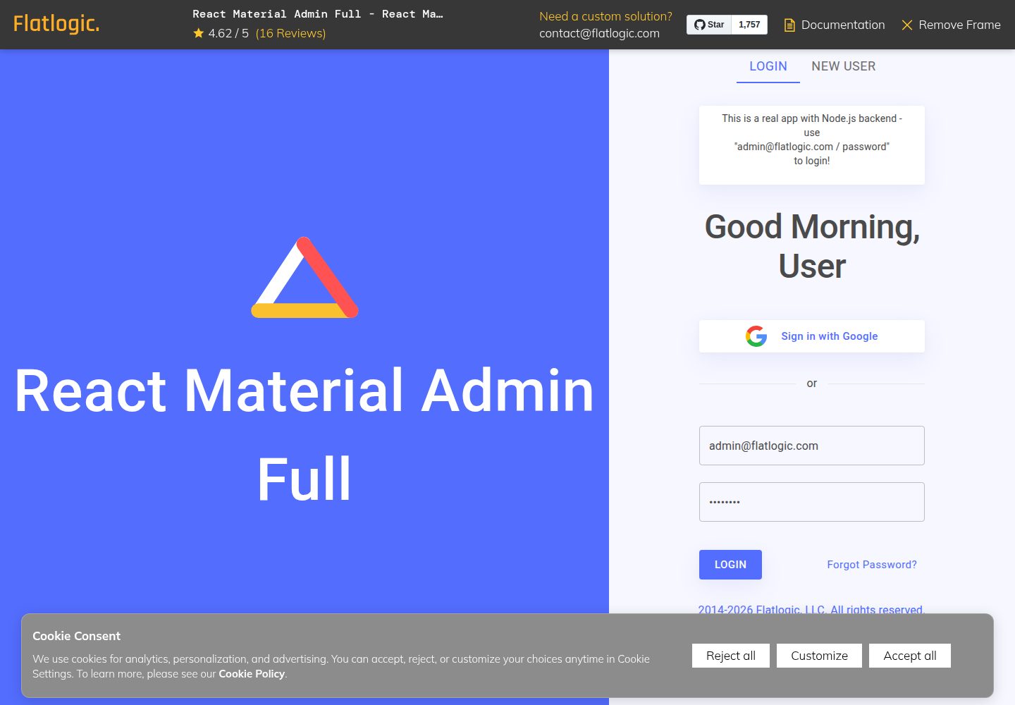Click the Google G logo icon
This screenshot has width=1015, height=705.
tap(756, 336)
